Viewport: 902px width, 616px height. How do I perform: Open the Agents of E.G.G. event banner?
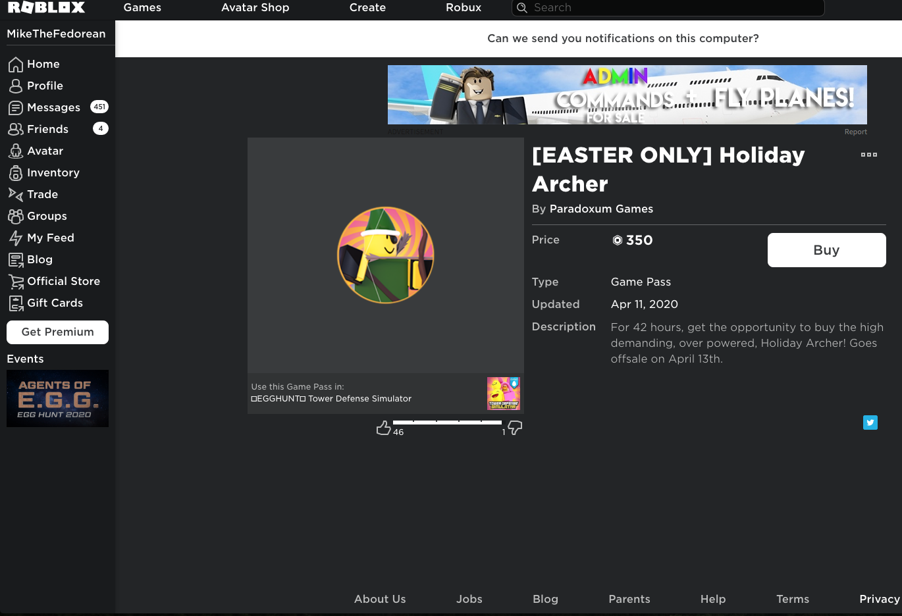click(57, 399)
